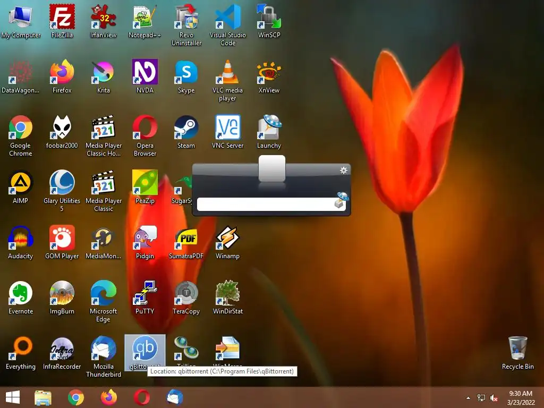The height and width of the screenshot is (408, 544).
Task: Open File Explorer from taskbar
Action: tap(43, 397)
